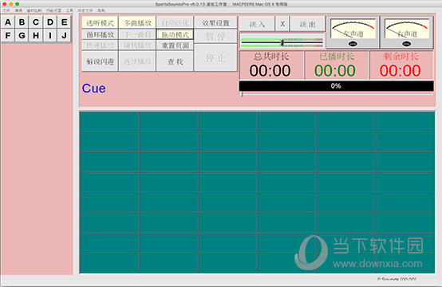Image resolution: width=442 pixels, height=287 pixels.
Task: Select sound bank B
Action: pos(22,22)
